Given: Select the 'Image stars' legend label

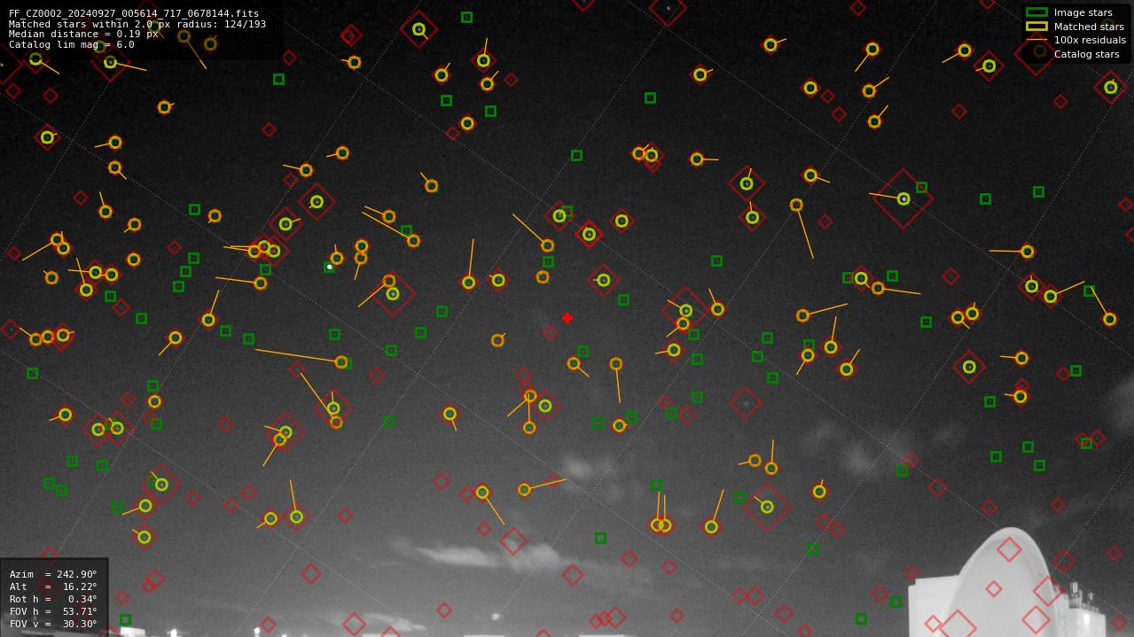Looking at the screenshot, I should (1083, 12).
